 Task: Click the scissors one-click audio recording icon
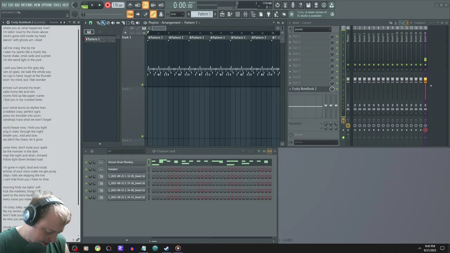tap(285, 5)
